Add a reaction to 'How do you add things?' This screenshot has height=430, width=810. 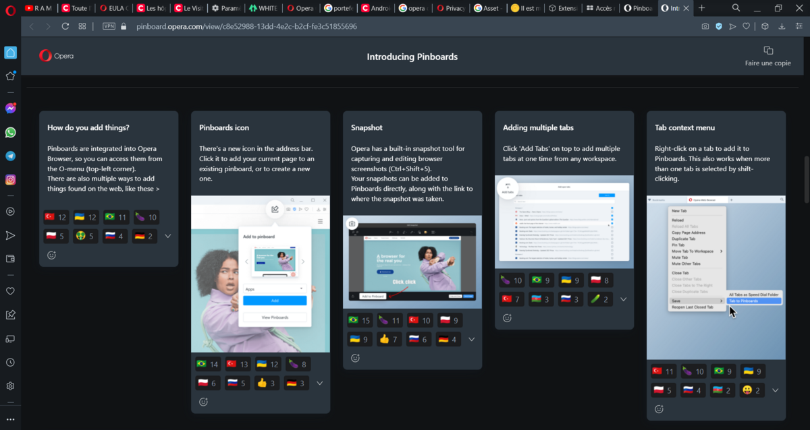pyautogui.click(x=51, y=255)
